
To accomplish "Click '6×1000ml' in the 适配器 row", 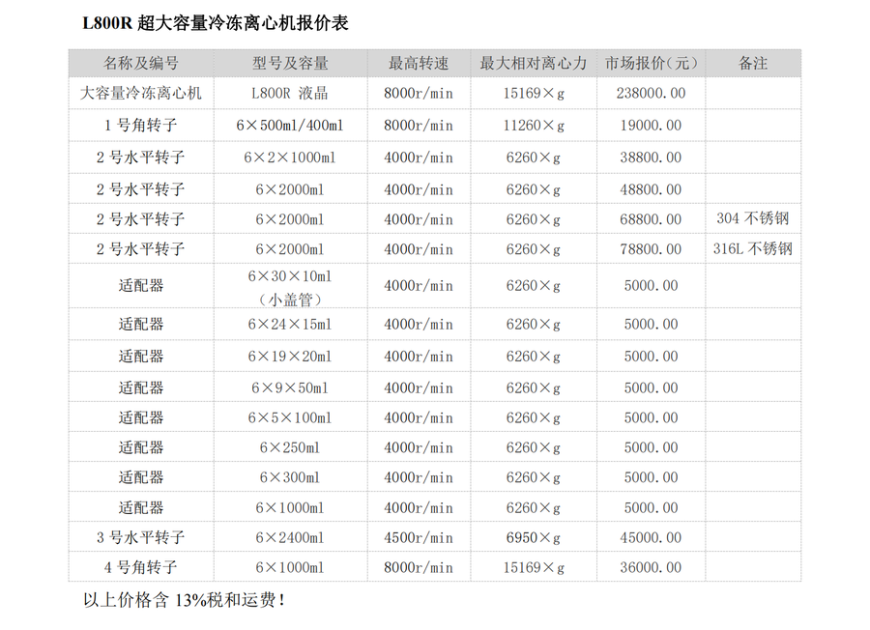I will coord(290,507).
